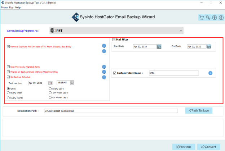Click the Custom Folder Name text field
The image size is (225, 151).
point(174,73)
